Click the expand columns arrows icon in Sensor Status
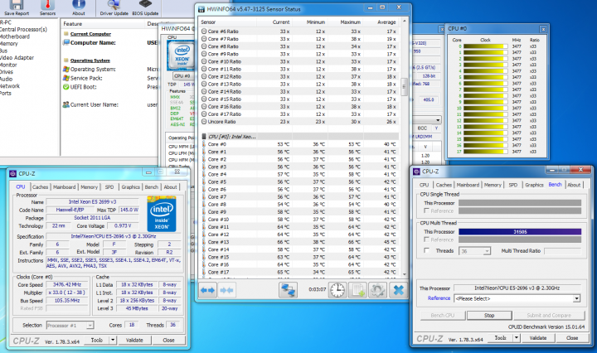 [x=207, y=290]
